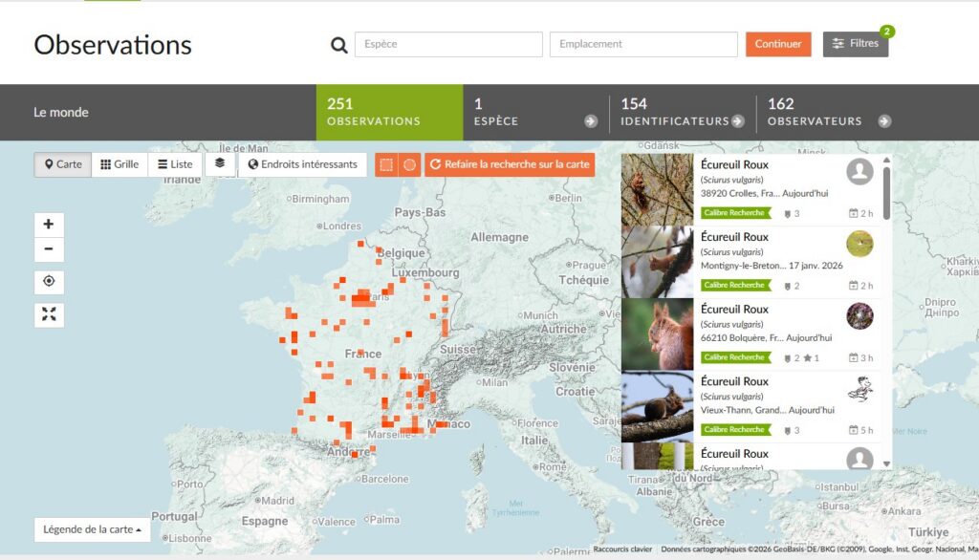This screenshot has width=979, height=560.
Task: Switch to Liste list view
Action: [175, 164]
